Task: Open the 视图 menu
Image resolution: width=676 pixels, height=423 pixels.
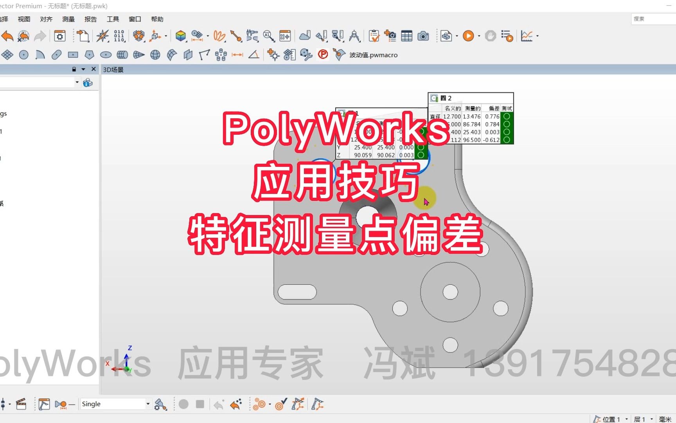Action: 24,19
